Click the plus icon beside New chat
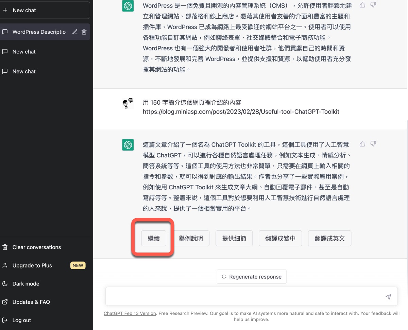This screenshot has height=330, width=408. [x=5, y=10]
